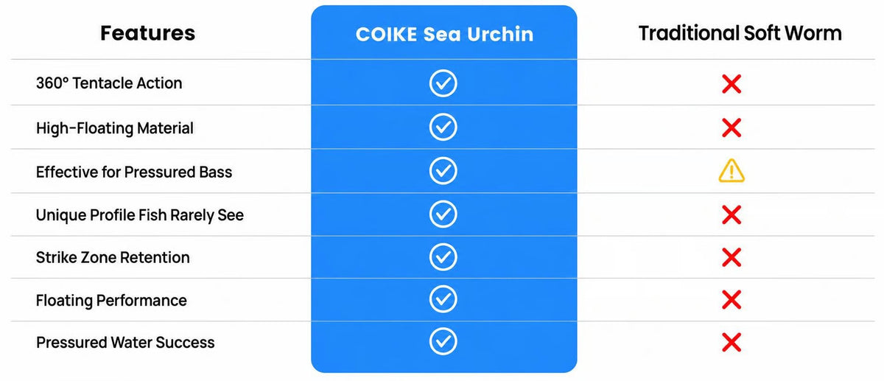The height and width of the screenshot is (381, 884).
Task: Click the 360° Tentacle Action feature text
Action: [109, 83]
